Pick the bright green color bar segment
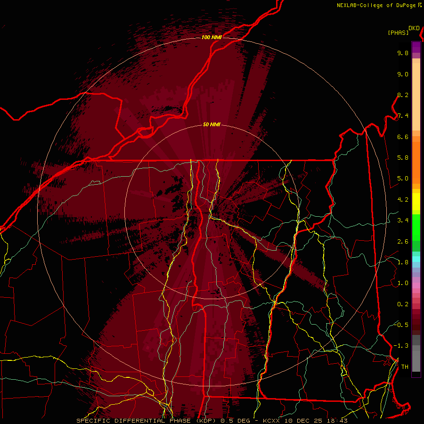 pyautogui.click(x=416, y=228)
